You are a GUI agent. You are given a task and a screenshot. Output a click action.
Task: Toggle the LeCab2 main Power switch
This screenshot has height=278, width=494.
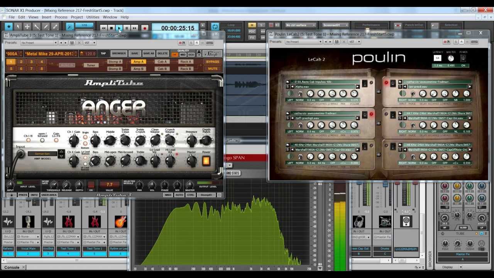[463, 58]
